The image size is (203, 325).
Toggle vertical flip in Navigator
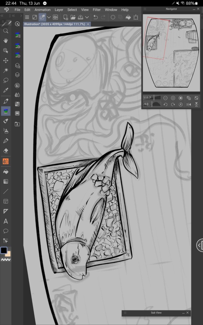197,105
